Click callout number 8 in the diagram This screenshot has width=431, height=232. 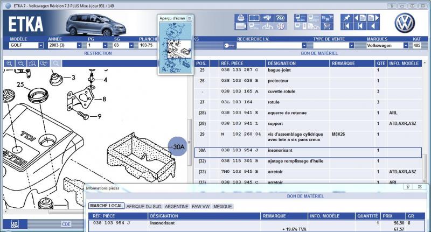pyautogui.click(x=104, y=99)
